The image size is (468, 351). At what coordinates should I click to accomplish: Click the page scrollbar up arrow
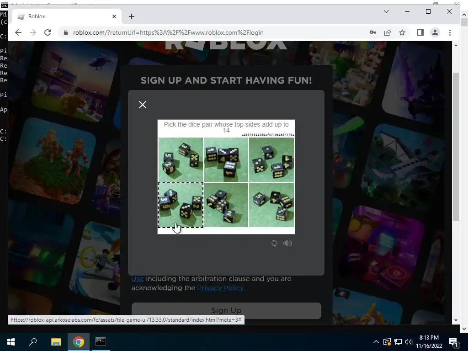[456, 45]
